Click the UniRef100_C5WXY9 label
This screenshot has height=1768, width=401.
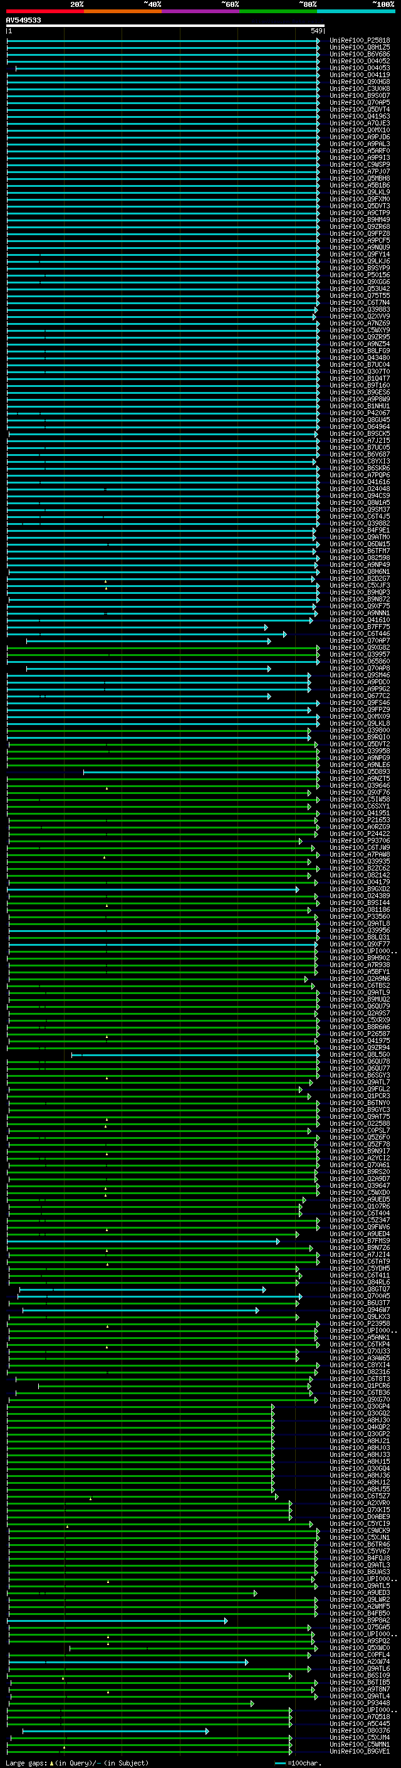[x=360, y=330]
